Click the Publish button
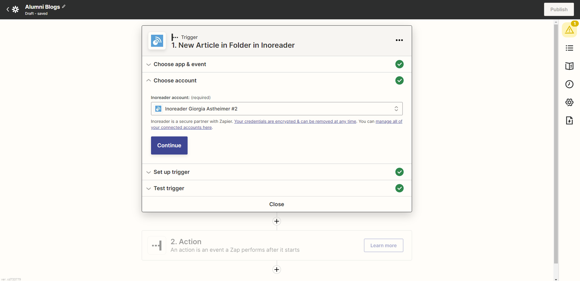The image size is (580, 281). click(559, 9)
